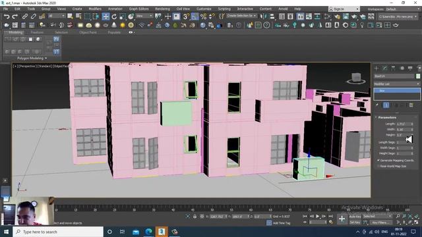
Task: Open the Create Selection Set dropdown
Action: point(241,16)
